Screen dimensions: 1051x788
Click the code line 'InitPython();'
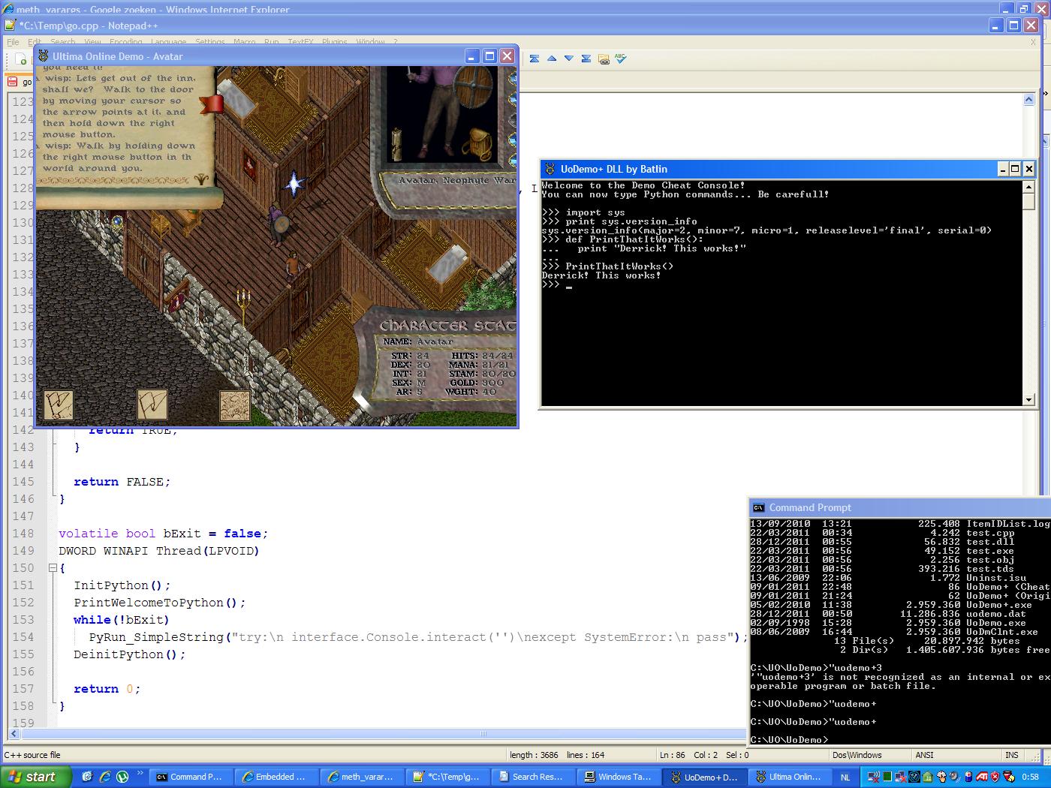[122, 585]
